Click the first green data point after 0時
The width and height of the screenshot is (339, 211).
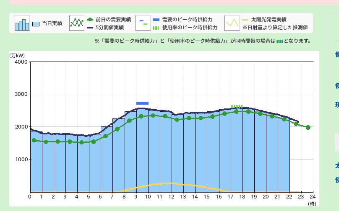click(x=34, y=140)
